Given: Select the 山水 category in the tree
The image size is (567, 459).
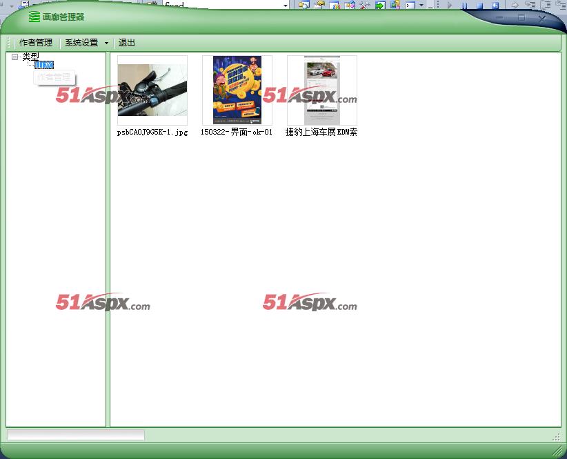Looking at the screenshot, I should coord(44,65).
